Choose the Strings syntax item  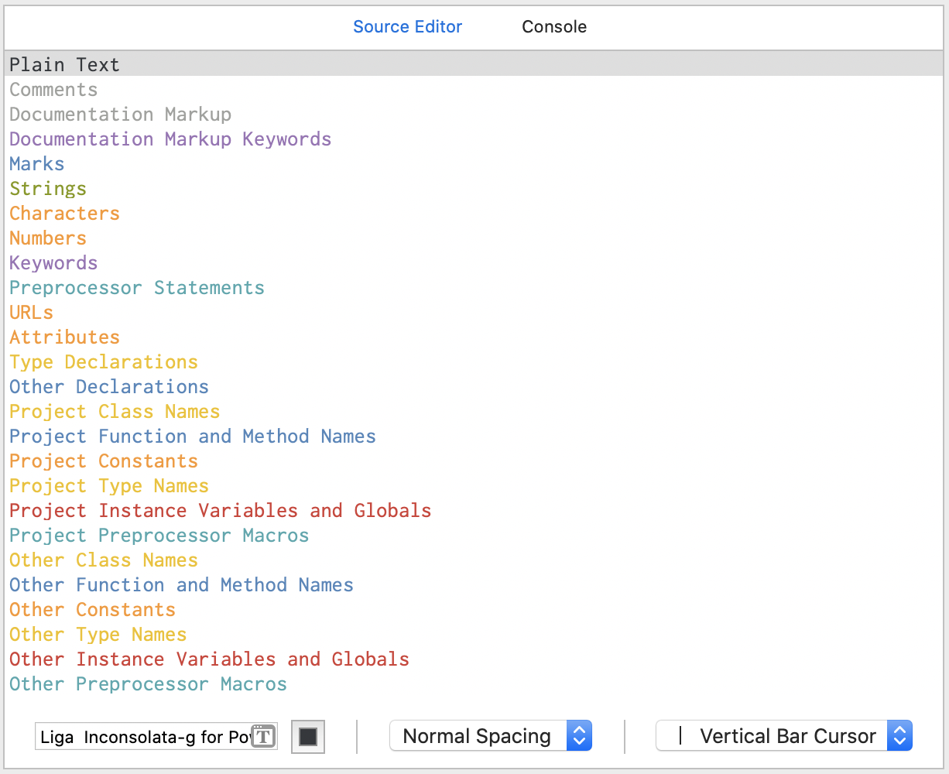pos(48,189)
